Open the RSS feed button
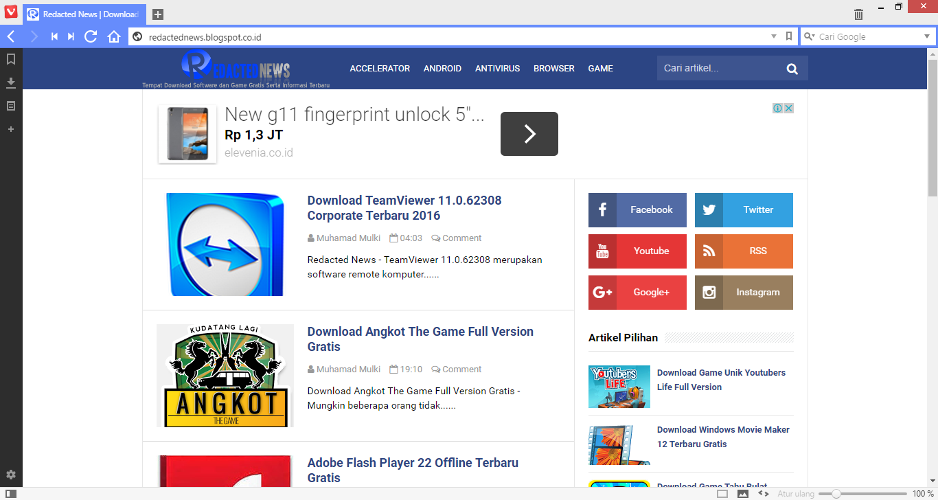This screenshot has width=938, height=500. 744,251
